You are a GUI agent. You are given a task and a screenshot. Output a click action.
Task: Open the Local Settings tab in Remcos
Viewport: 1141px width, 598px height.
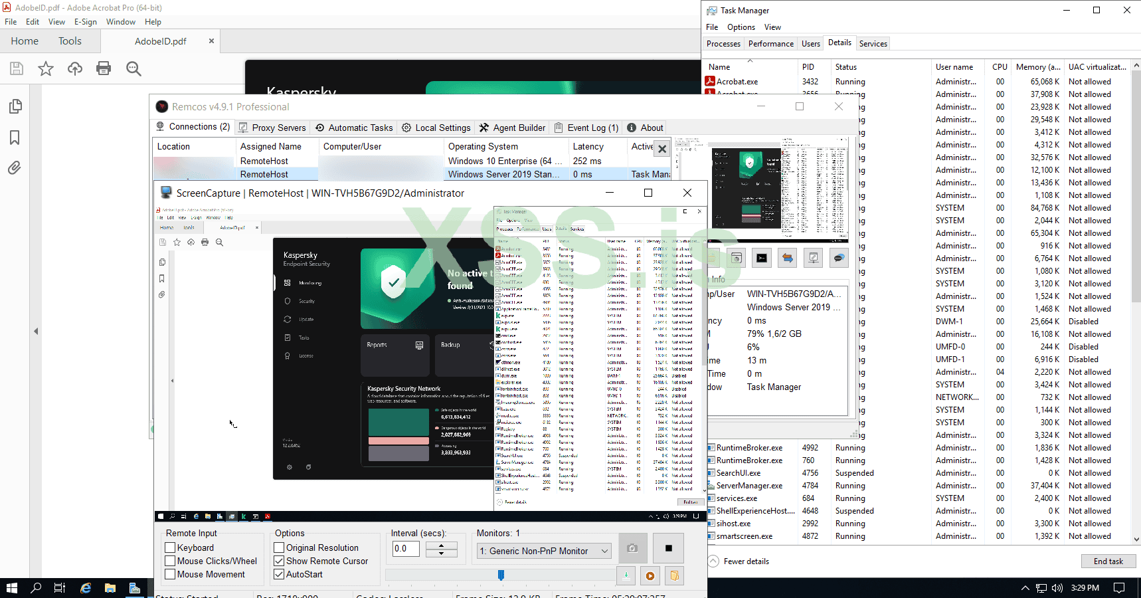click(436, 128)
